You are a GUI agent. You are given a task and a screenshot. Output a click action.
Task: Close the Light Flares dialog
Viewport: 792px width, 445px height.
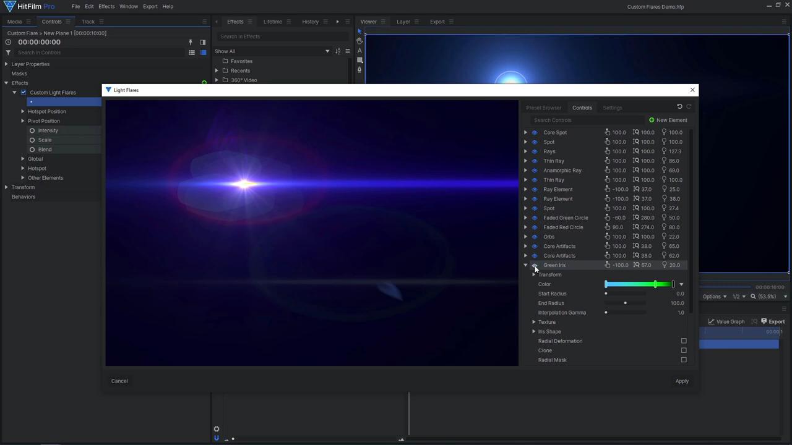coord(692,90)
